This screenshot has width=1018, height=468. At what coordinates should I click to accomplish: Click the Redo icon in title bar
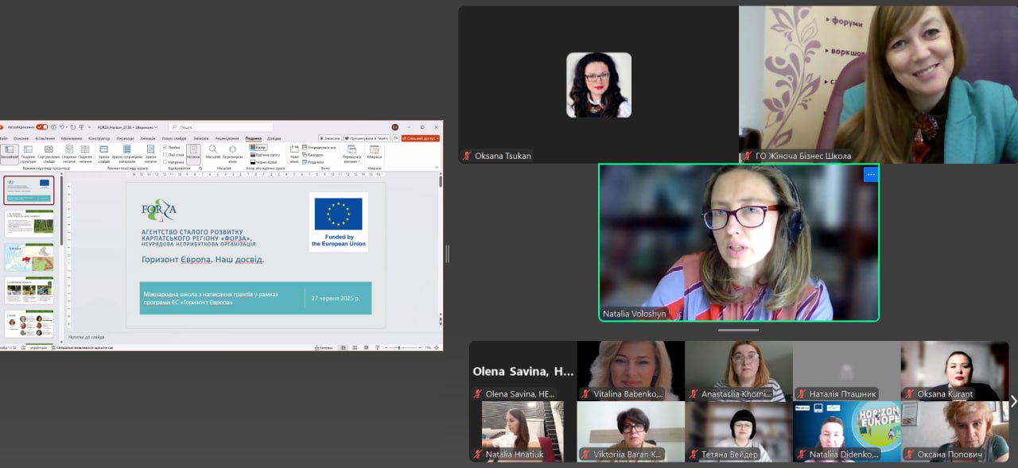[72, 127]
